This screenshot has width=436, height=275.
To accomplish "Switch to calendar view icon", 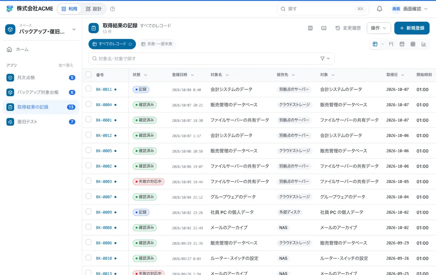I will (402, 44).
